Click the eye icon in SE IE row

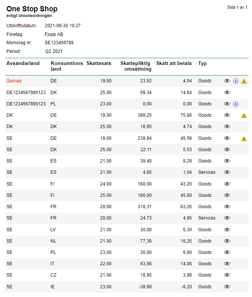click(227, 287)
